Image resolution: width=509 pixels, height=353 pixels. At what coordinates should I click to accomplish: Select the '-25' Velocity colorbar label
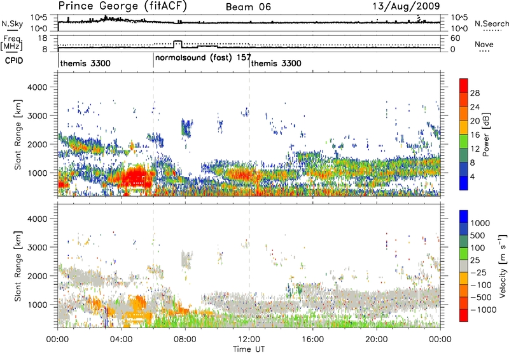point(478,272)
